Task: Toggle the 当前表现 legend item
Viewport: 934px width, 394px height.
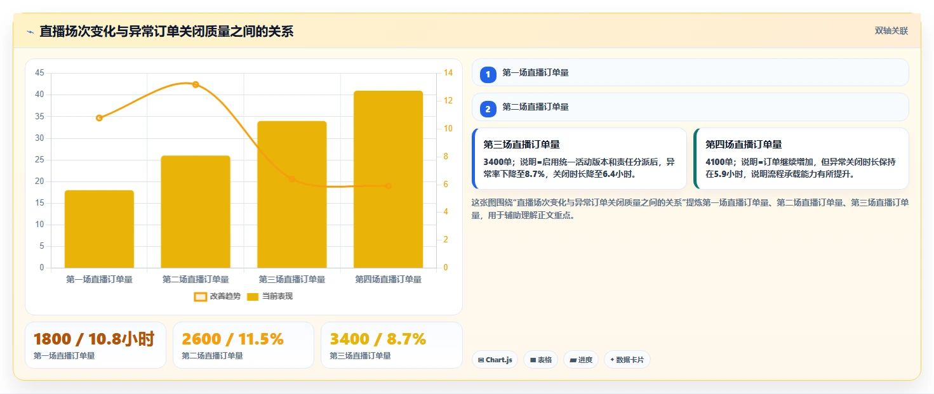Action: point(270,296)
